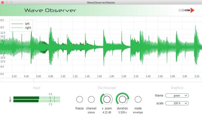The width and height of the screenshot is (202, 116).
Task: Click the red play triangle icon
Action: click(192, 10)
